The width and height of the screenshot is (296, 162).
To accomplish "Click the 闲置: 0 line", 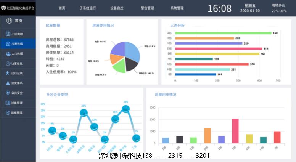I will [x=52, y=65].
